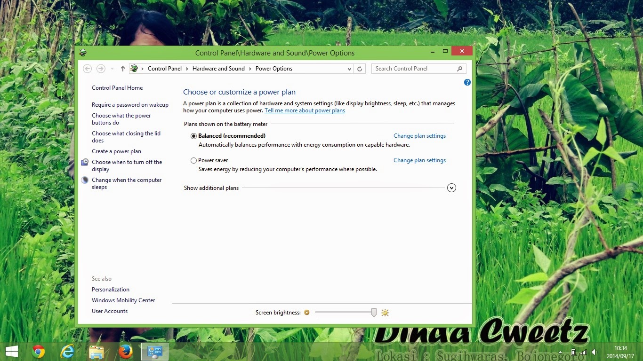Open the Windows Start button
Image resolution: width=643 pixels, height=361 pixels.
point(11,352)
